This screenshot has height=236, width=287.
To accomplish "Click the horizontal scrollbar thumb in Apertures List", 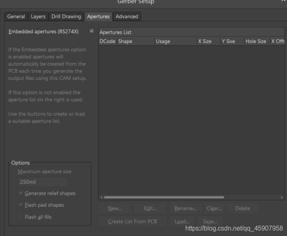I will point(164,197).
